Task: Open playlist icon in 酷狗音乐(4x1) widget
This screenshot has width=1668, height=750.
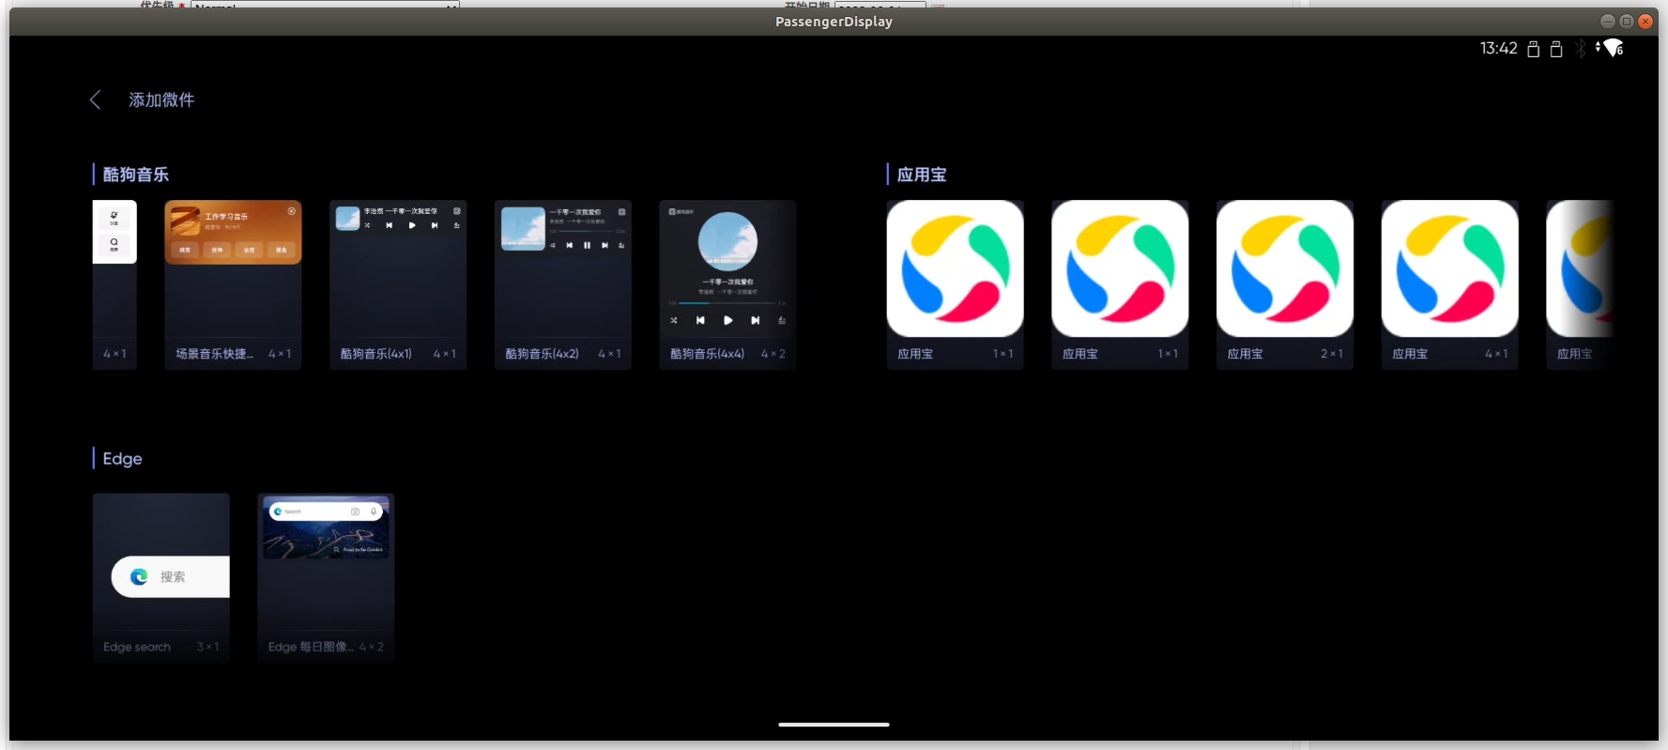Action: (457, 225)
